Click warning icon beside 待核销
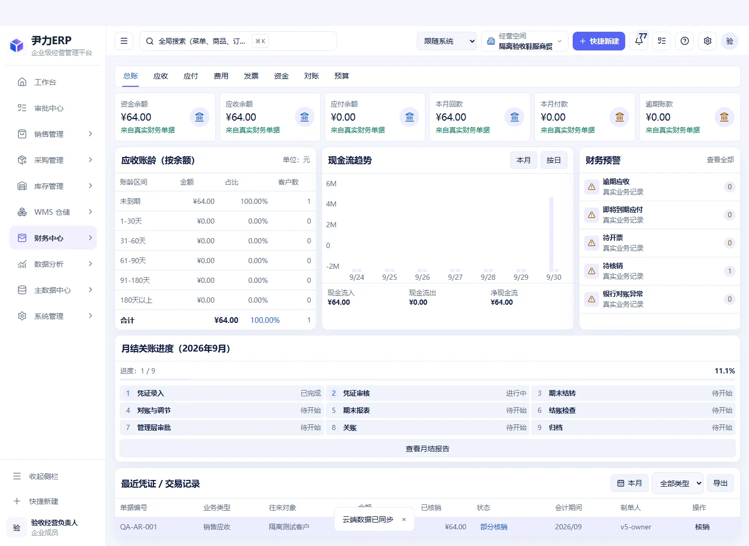The height and width of the screenshot is (546, 749). tap(591, 271)
